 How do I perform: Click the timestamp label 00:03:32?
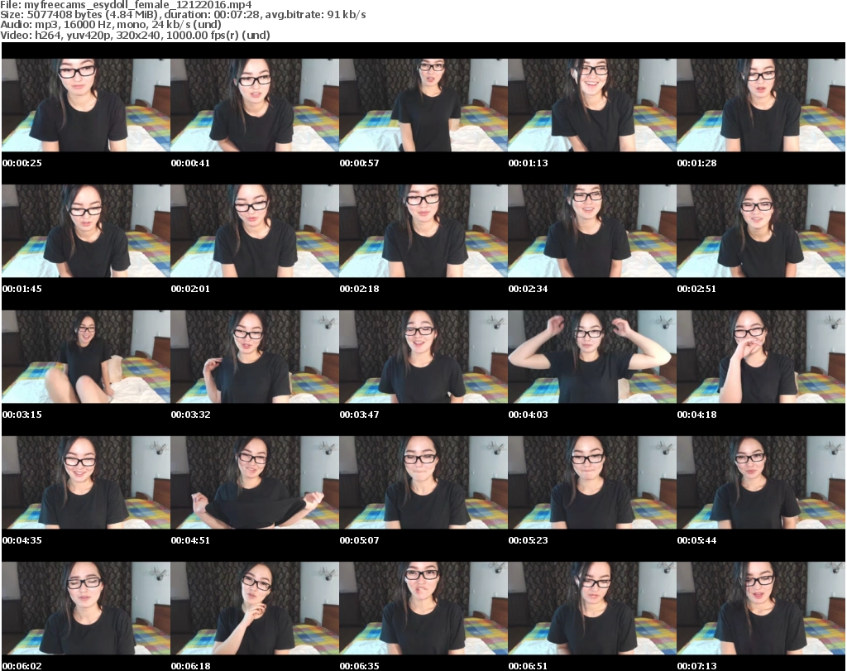[191, 415]
